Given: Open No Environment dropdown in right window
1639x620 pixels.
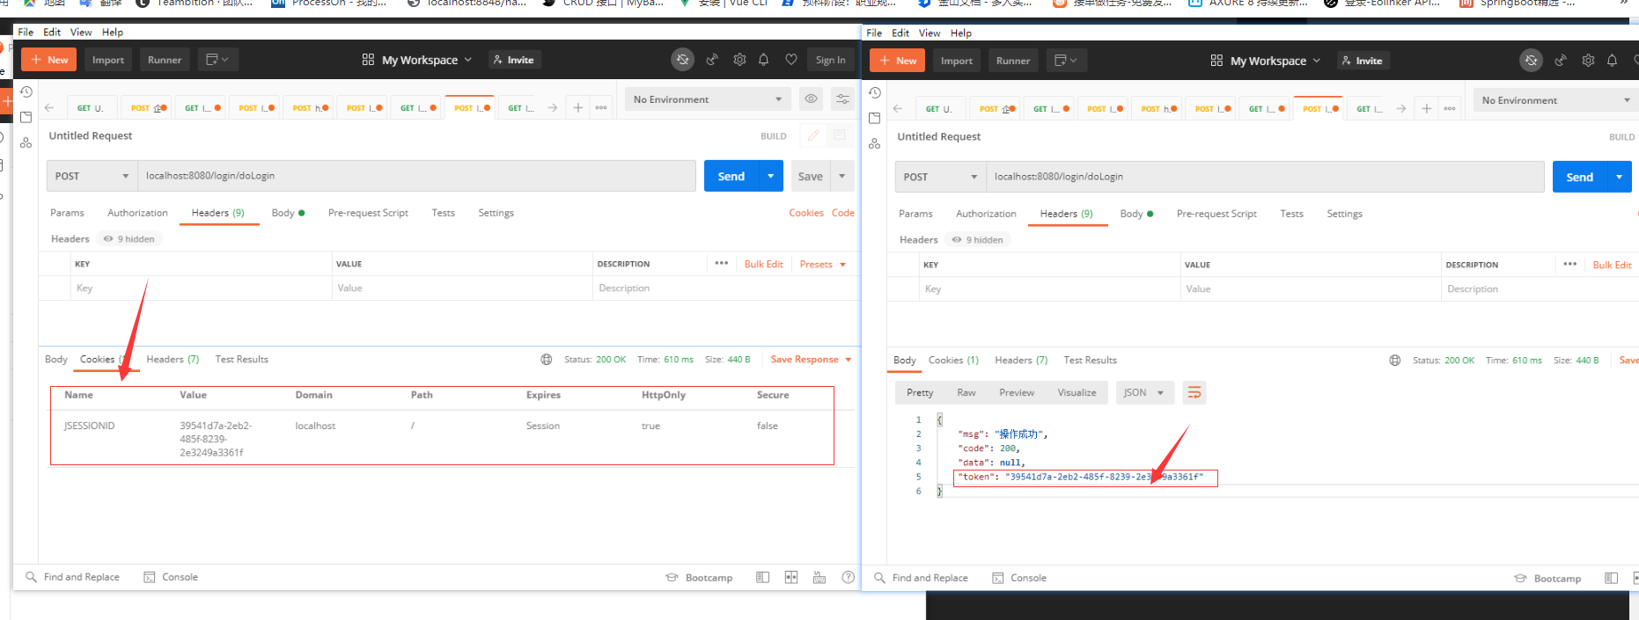Looking at the screenshot, I should point(1556,100).
